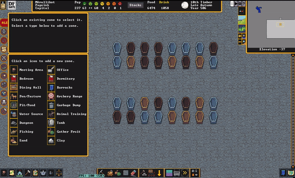Select the Garbage Dump zone icon
Image resolution: width=295 pixels, height=178 pixels.
pyautogui.click(x=51, y=105)
